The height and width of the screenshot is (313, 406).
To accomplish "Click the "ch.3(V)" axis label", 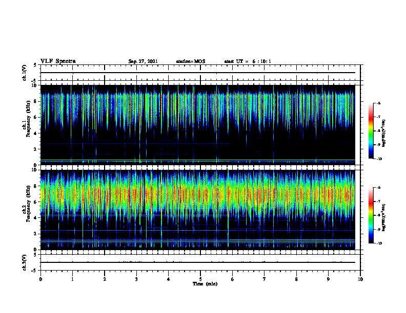I will (24, 262).
